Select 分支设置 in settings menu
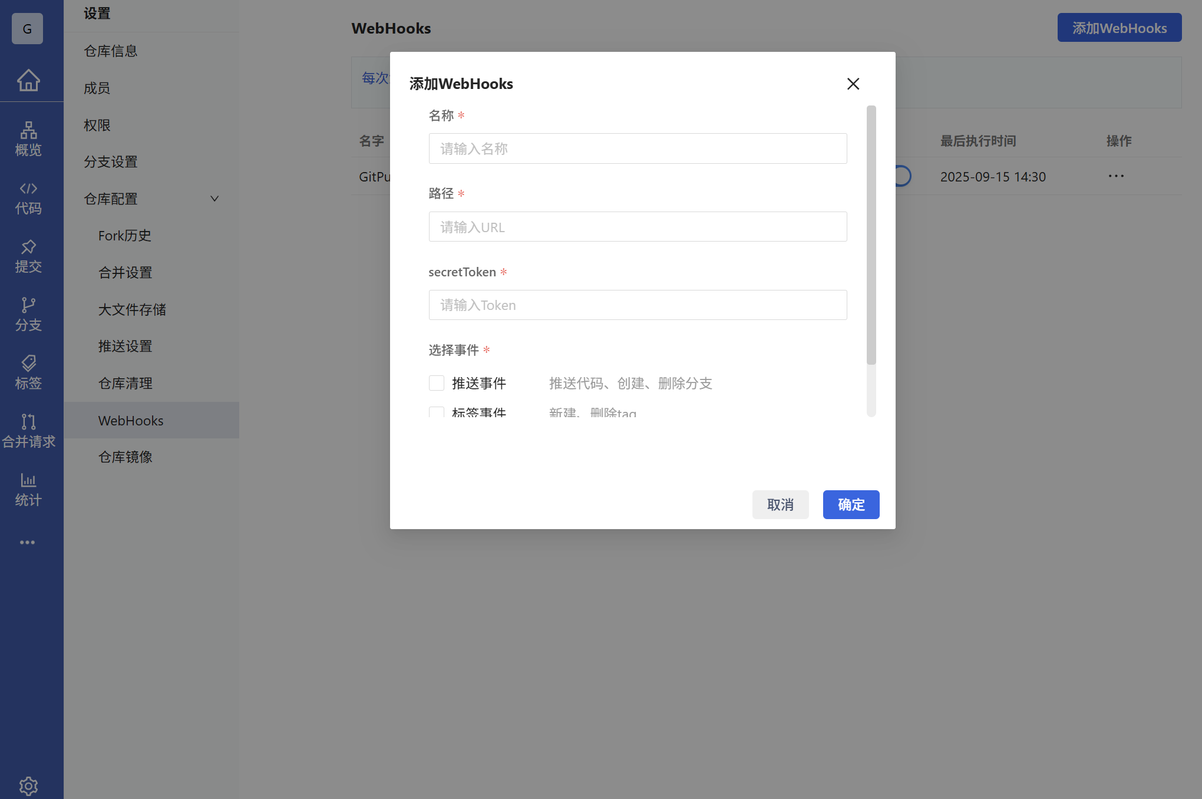Screen dimensions: 1202x799 coord(111,162)
